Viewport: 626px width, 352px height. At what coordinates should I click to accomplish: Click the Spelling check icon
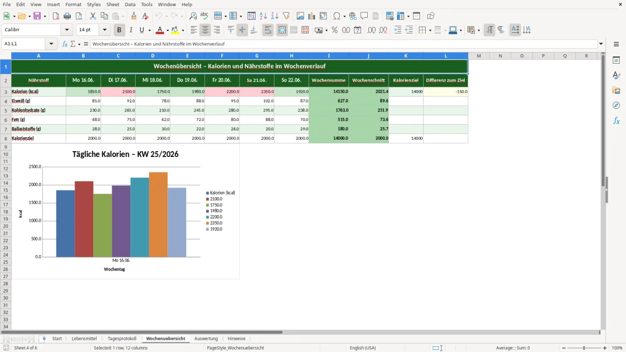tap(204, 16)
